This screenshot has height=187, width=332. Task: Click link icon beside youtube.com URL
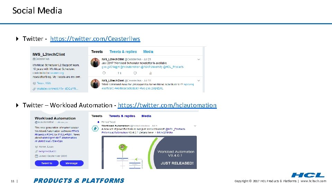click(x=34, y=89)
